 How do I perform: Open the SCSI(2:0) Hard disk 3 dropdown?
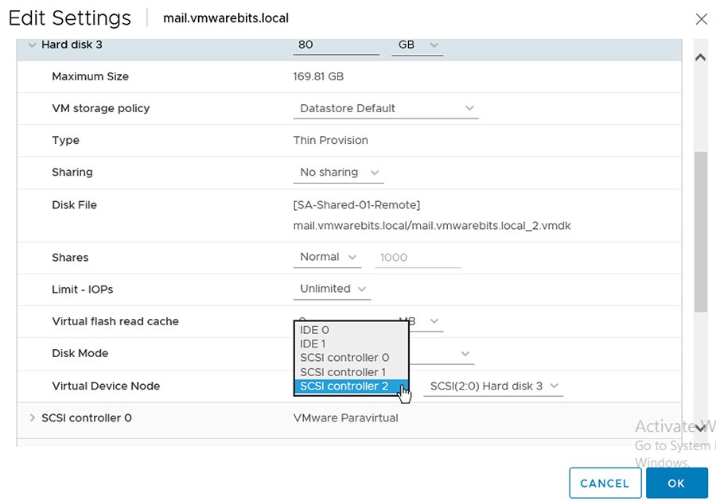pos(492,386)
